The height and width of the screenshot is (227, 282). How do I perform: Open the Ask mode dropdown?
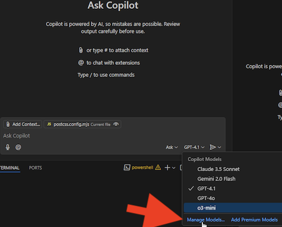coord(172,147)
